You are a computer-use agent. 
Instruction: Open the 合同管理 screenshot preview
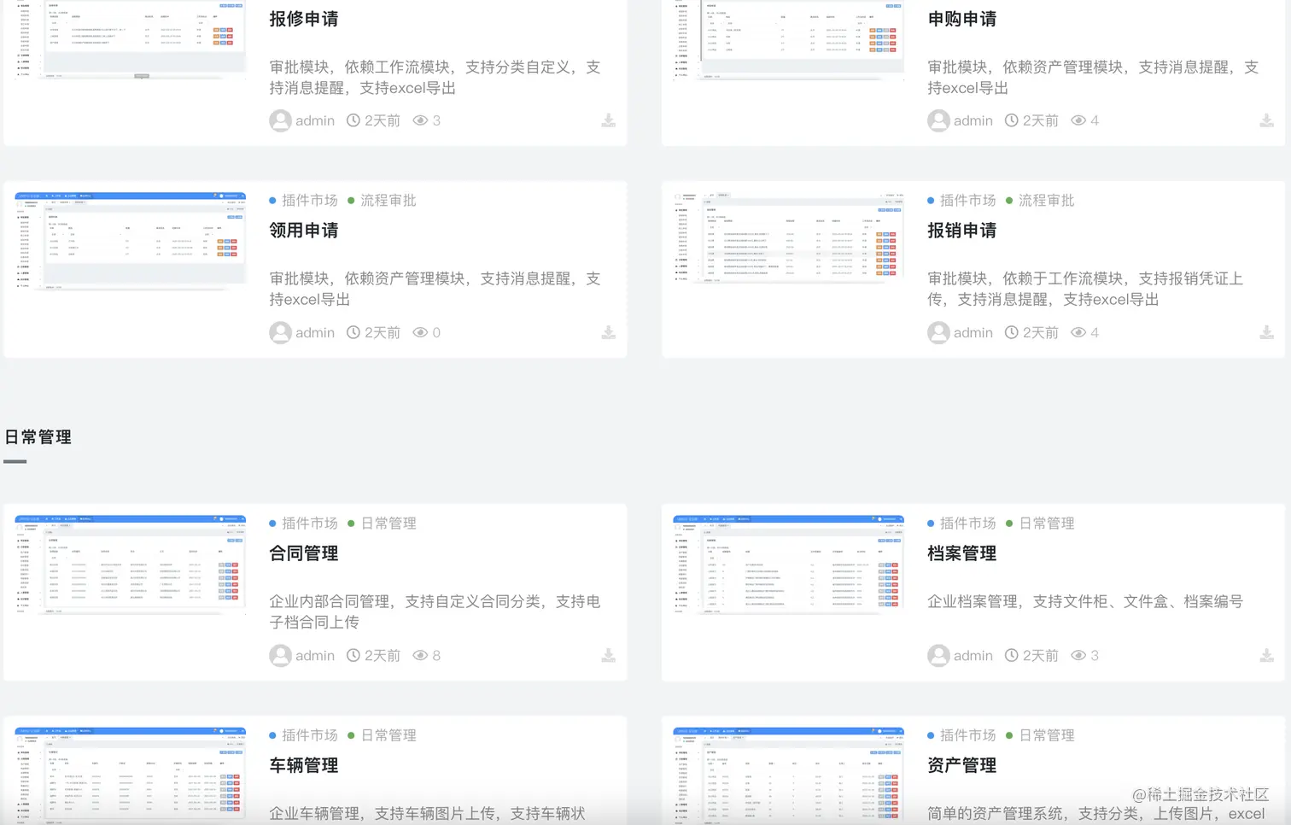point(130,564)
